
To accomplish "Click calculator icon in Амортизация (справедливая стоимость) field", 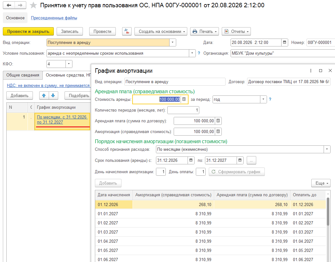I will point(218,131).
